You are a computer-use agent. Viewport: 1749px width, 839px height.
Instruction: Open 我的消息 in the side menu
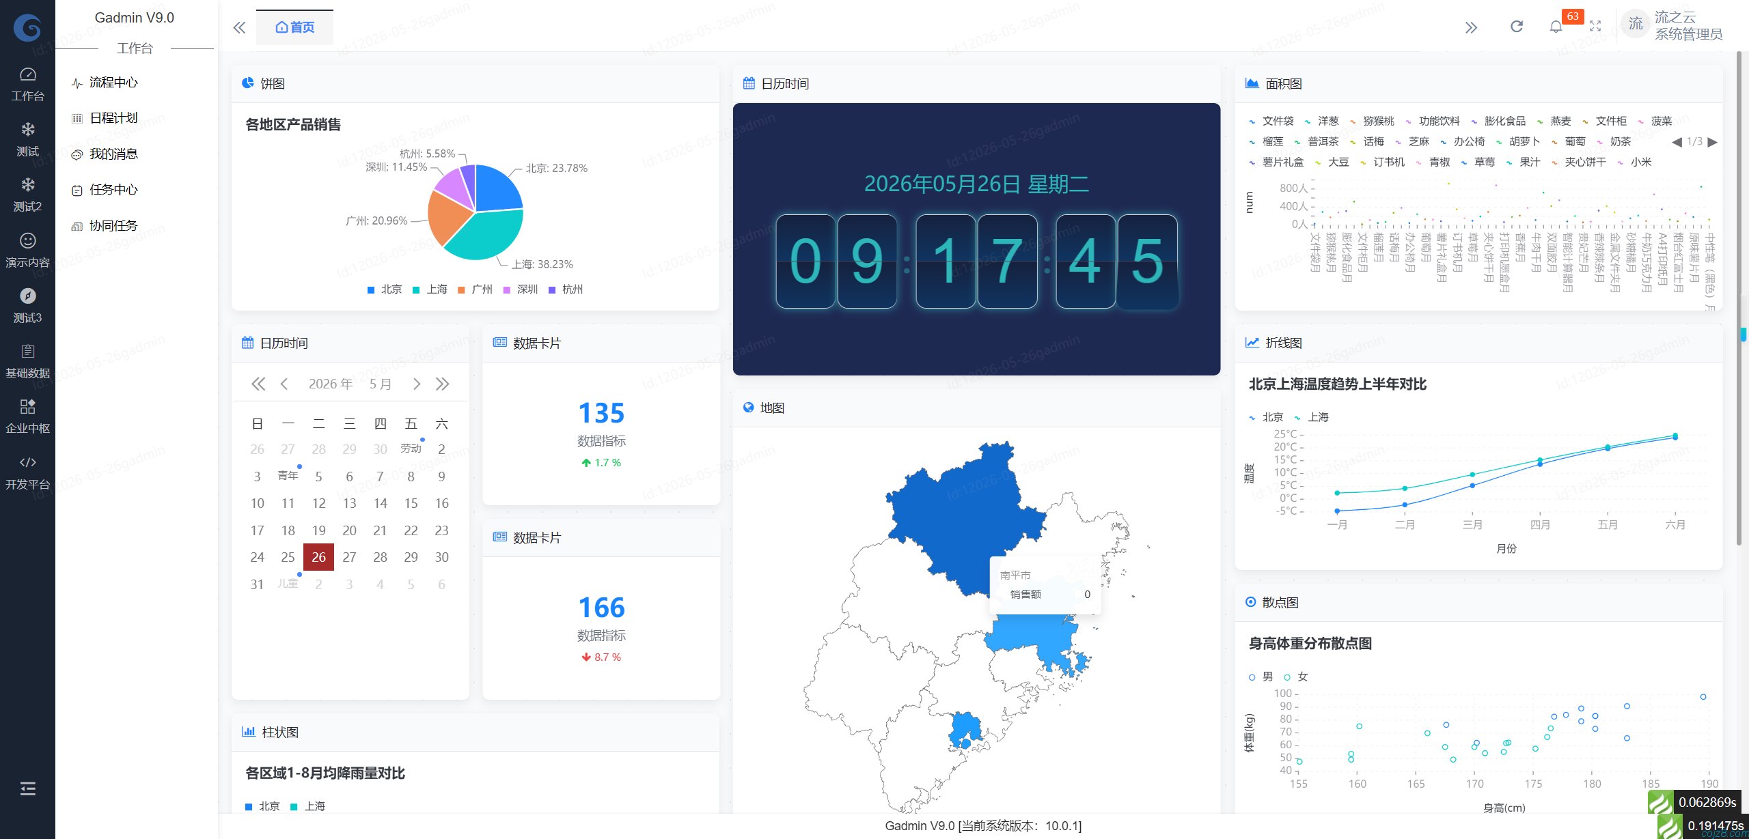(113, 154)
